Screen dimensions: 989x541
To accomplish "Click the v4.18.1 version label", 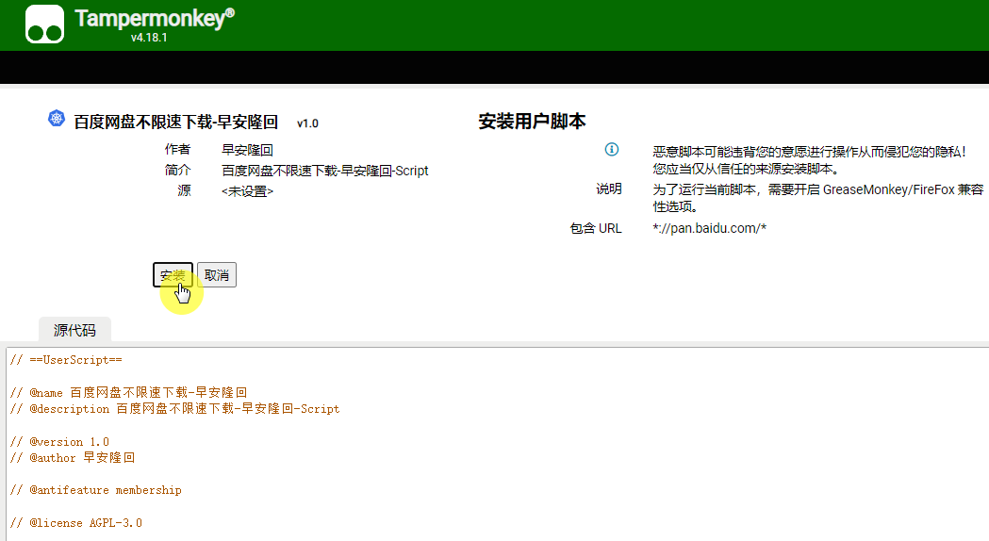I will (x=149, y=39).
